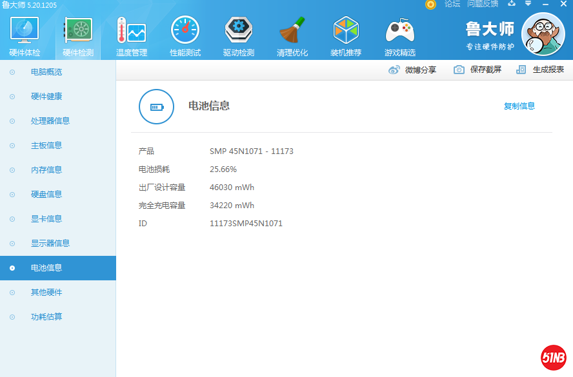573x377 pixels.
Task: Click 复制信息 link
Action: (x=519, y=106)
